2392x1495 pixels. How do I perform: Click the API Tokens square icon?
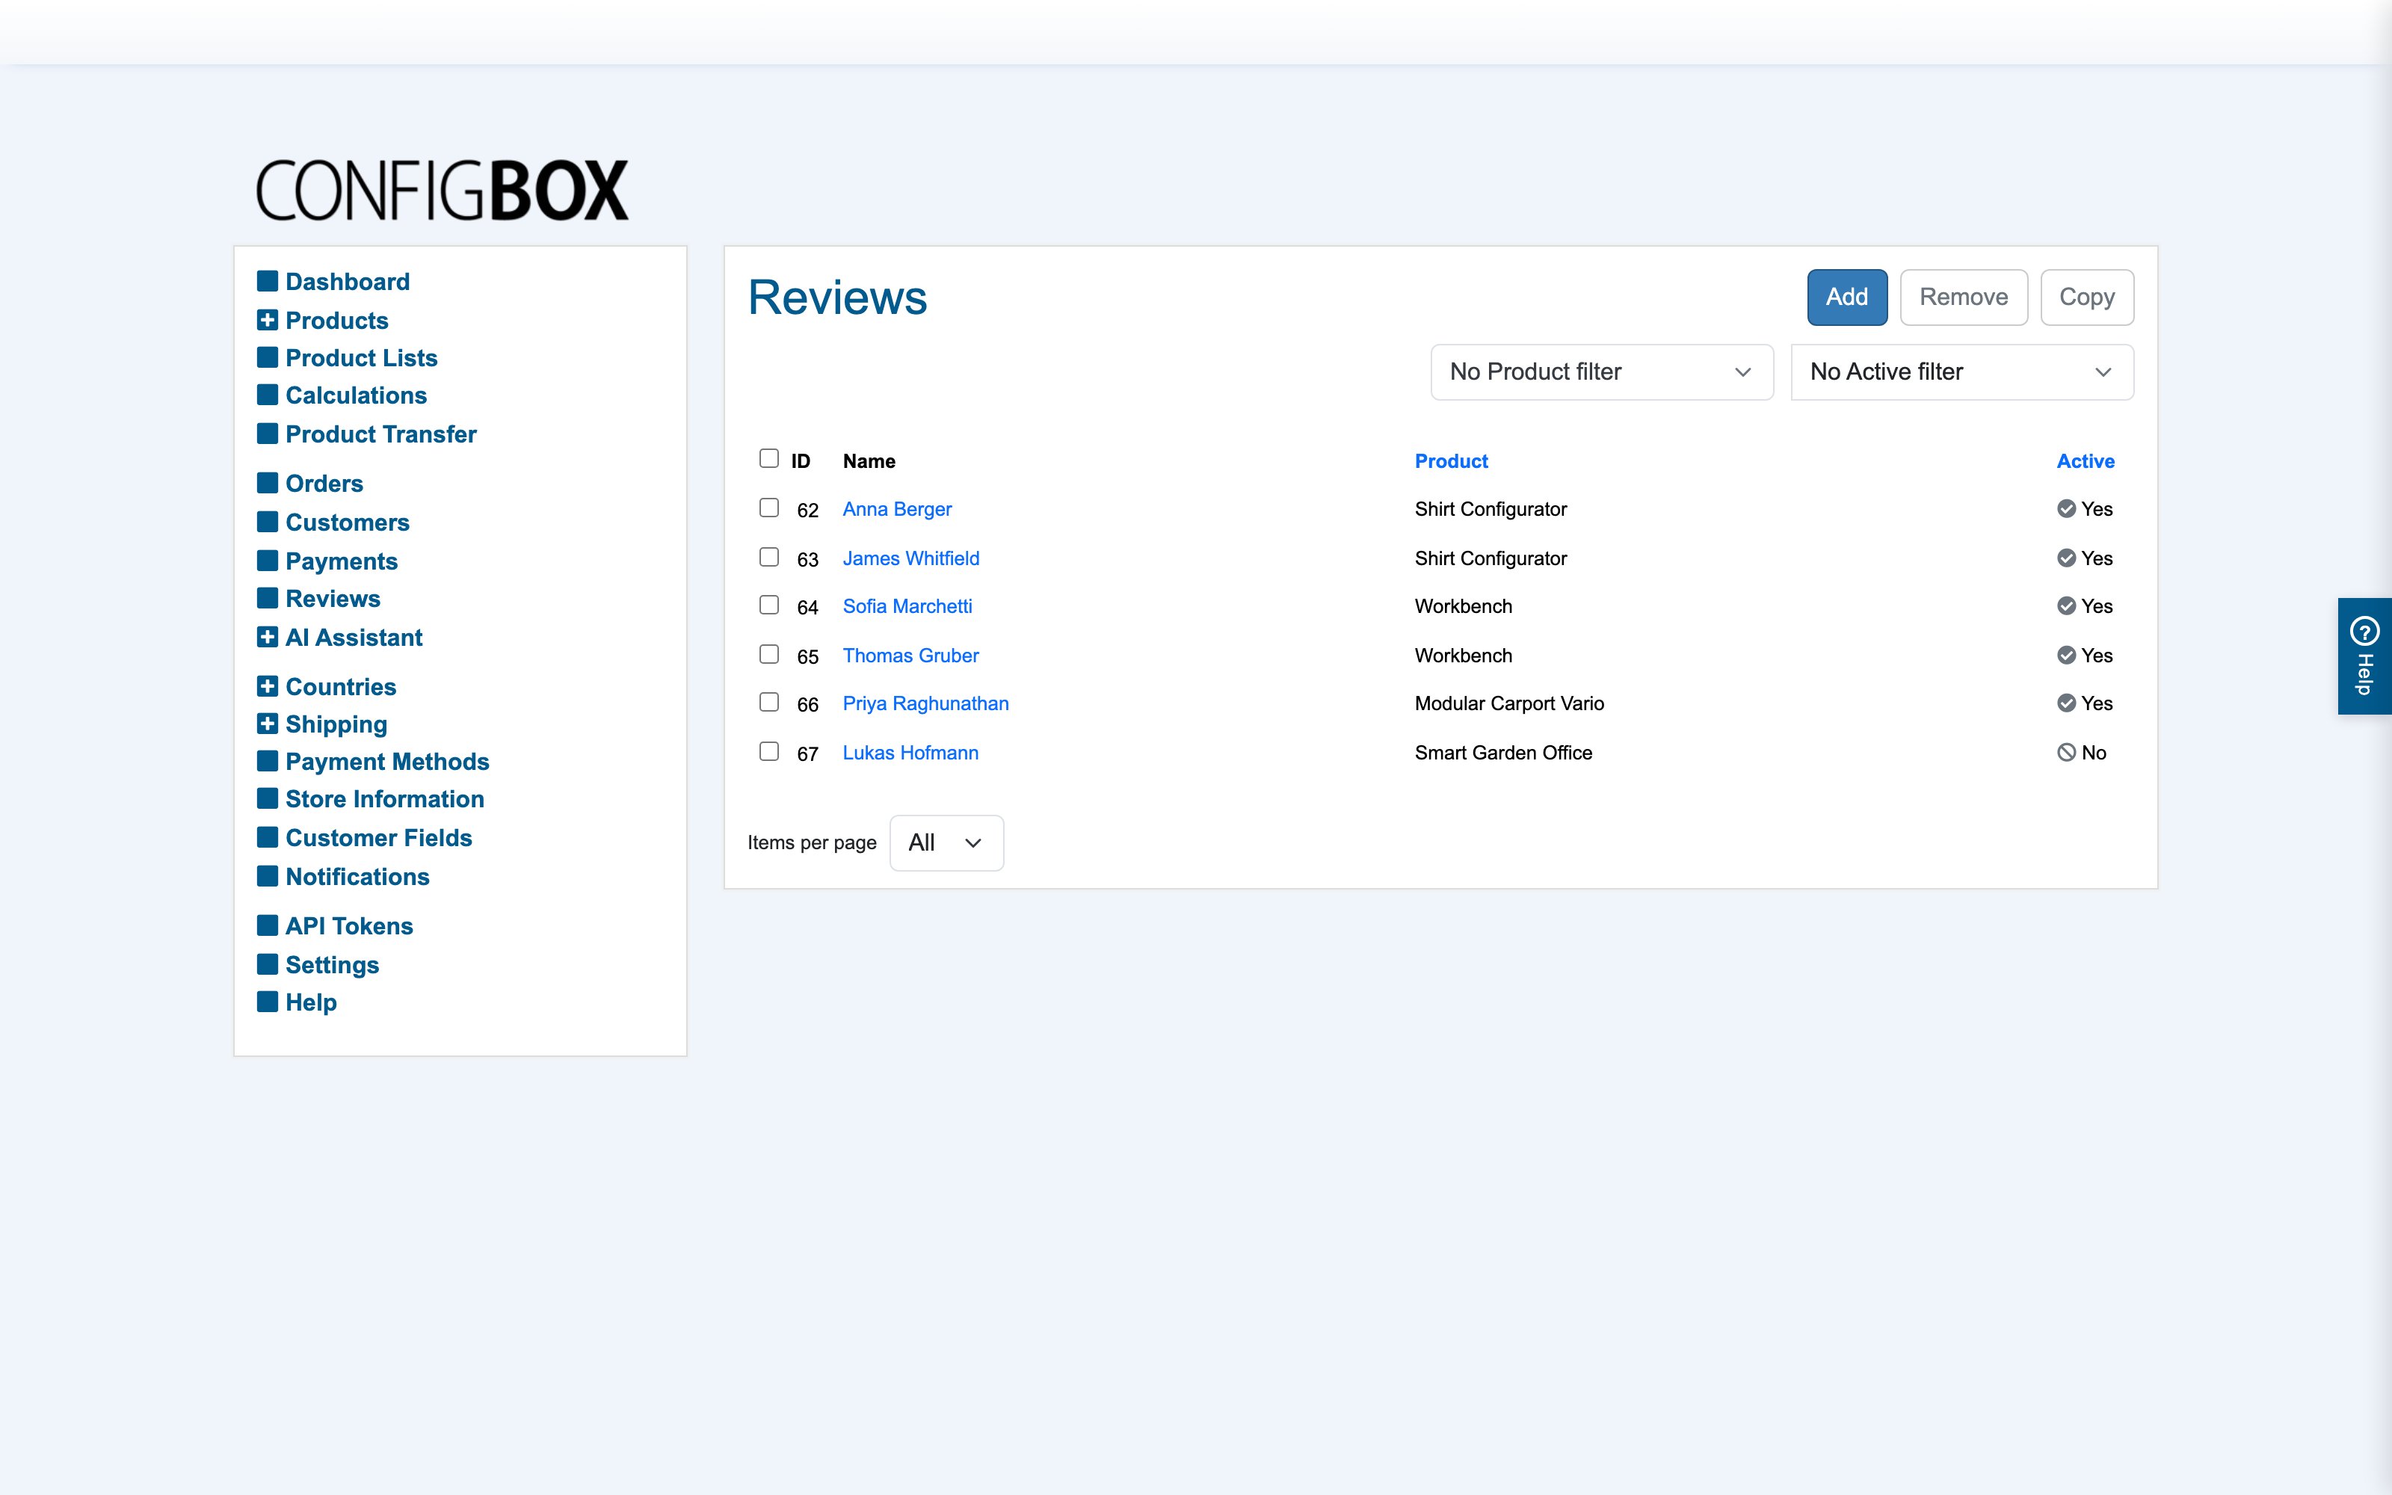pyautogui.click(x=267, y=925)
